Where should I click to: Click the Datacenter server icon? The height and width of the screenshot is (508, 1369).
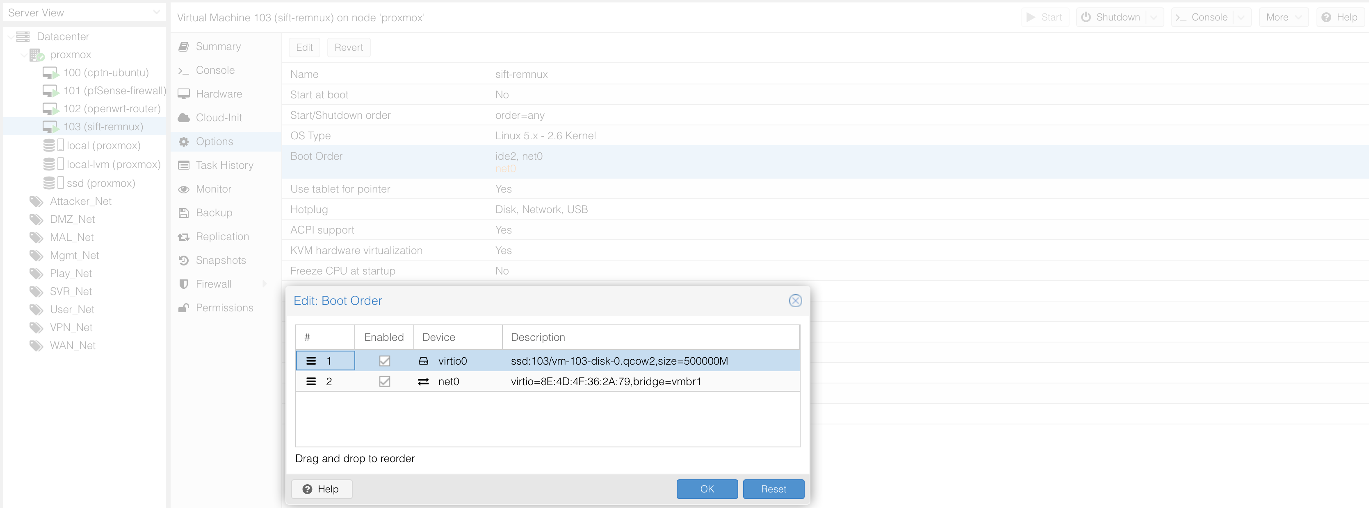click(x=23, y=36)
